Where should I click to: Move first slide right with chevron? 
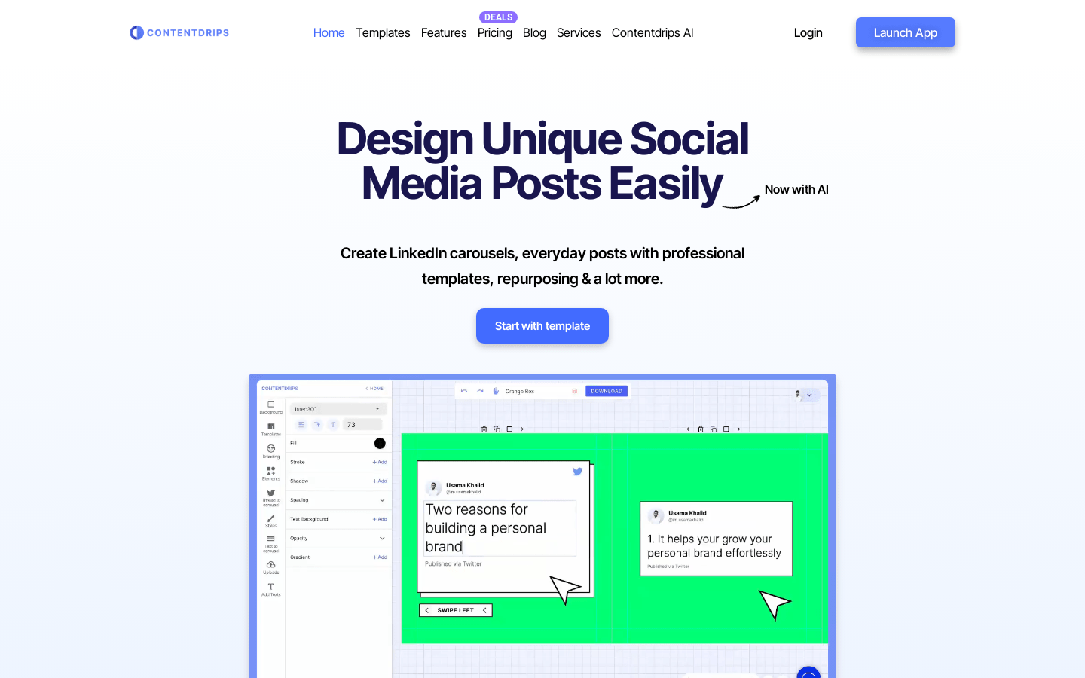[x=522, y=429]
